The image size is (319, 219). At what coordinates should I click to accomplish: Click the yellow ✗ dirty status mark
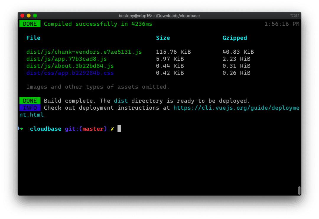pyautogui.click(x=112, y=129)
